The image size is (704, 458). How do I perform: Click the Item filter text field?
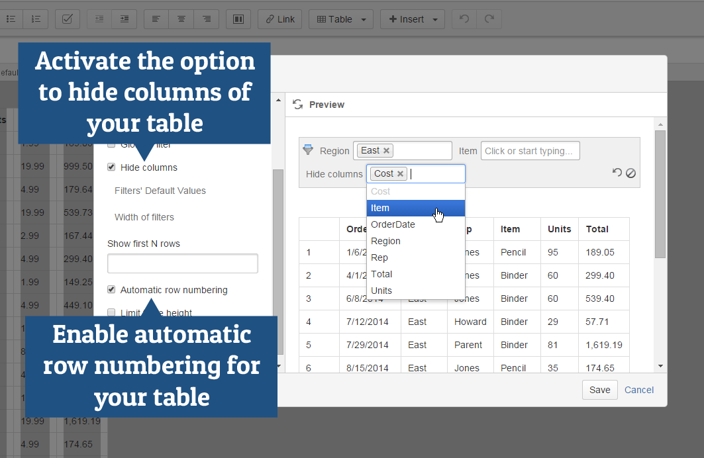click(x=530, y=151)
